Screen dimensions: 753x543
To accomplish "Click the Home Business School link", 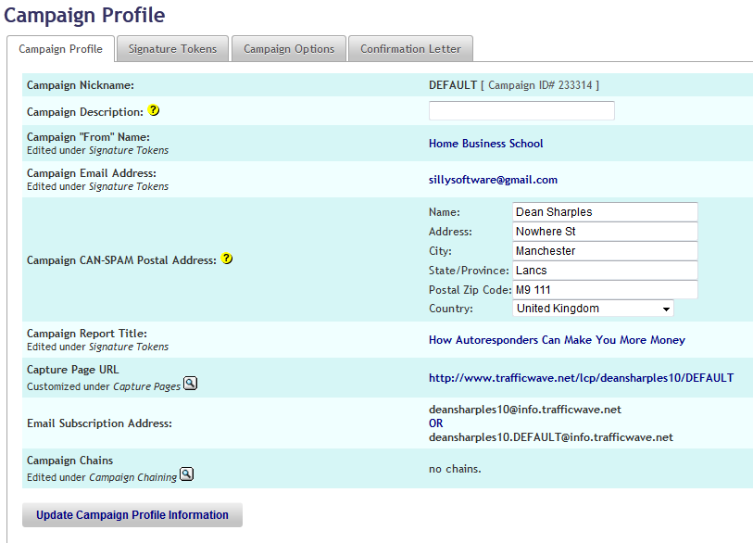I will [485, 144].
